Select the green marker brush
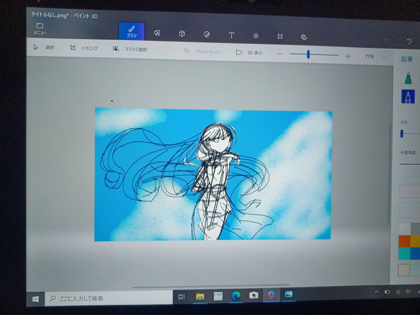This screenshot has height=315, width=420. [x=408, y=78]
